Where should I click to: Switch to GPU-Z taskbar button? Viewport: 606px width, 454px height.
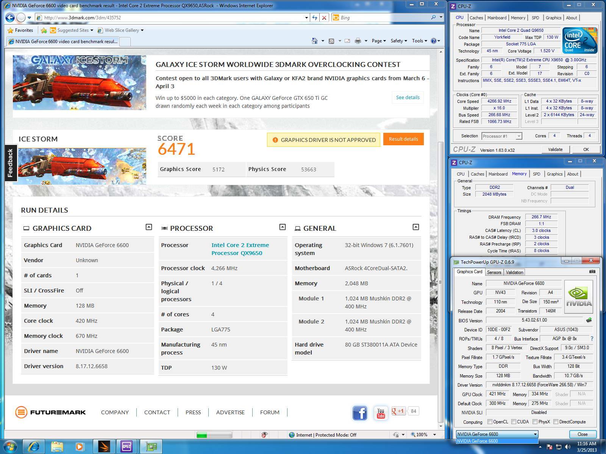point(151,447)
